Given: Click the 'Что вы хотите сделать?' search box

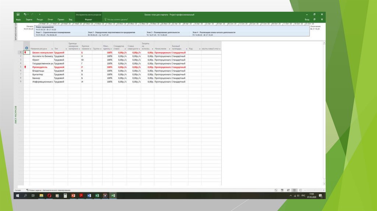Looking at the screenshot, I should 117,19.
